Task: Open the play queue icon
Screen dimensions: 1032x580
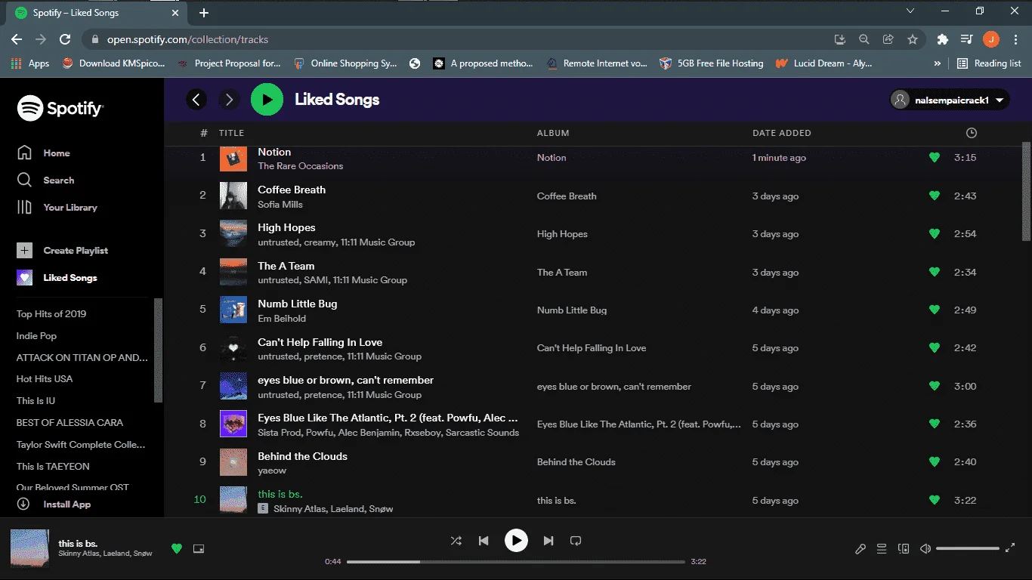Action: point(882,549)
